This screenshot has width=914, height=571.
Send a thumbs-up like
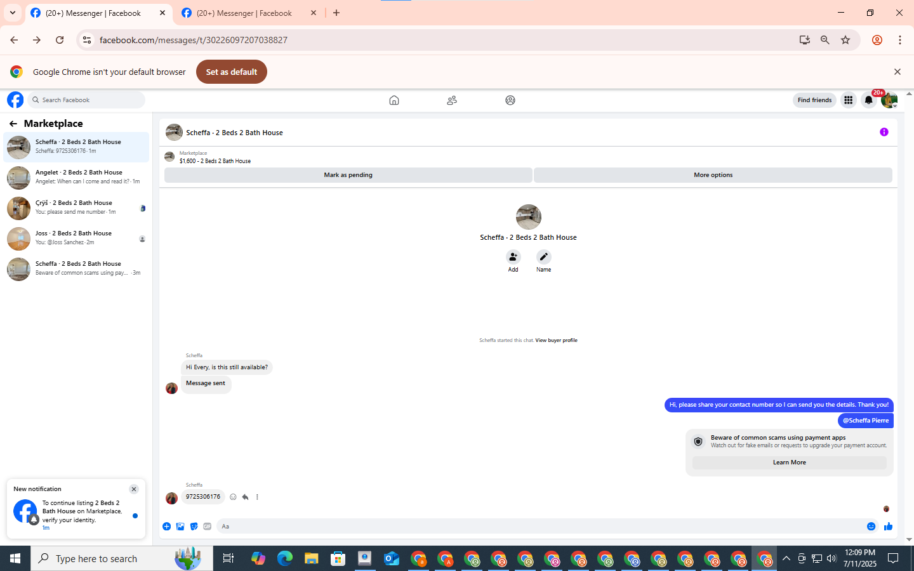[888, 527]
